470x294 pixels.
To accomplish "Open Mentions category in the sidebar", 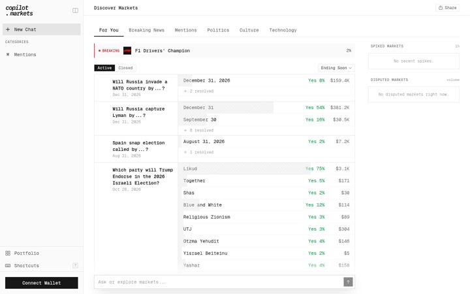I will click(42, 55).
